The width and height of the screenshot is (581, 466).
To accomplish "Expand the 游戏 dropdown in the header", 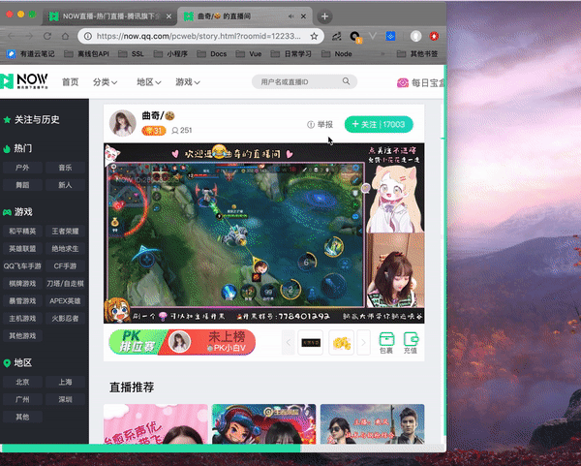I will point(188,82).
